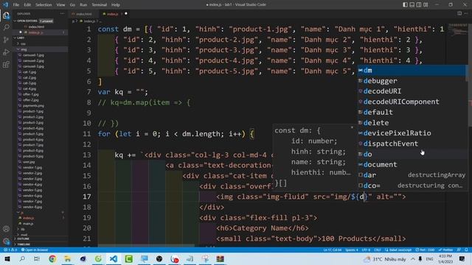Click Spaces: 4 indentation setting
The image size is (472, 265).
(x=352, y=250)
